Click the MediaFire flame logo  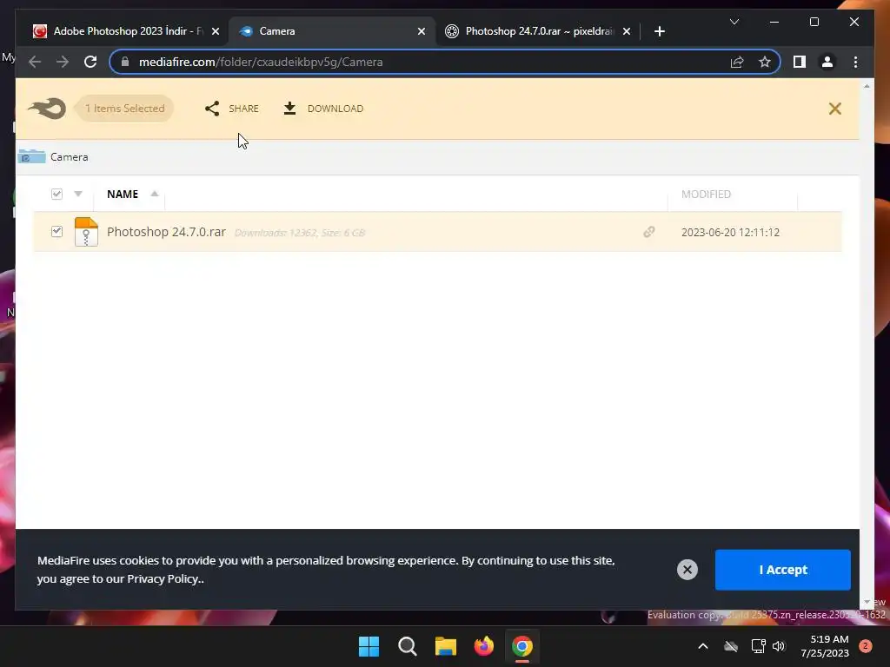click(47, 109)
